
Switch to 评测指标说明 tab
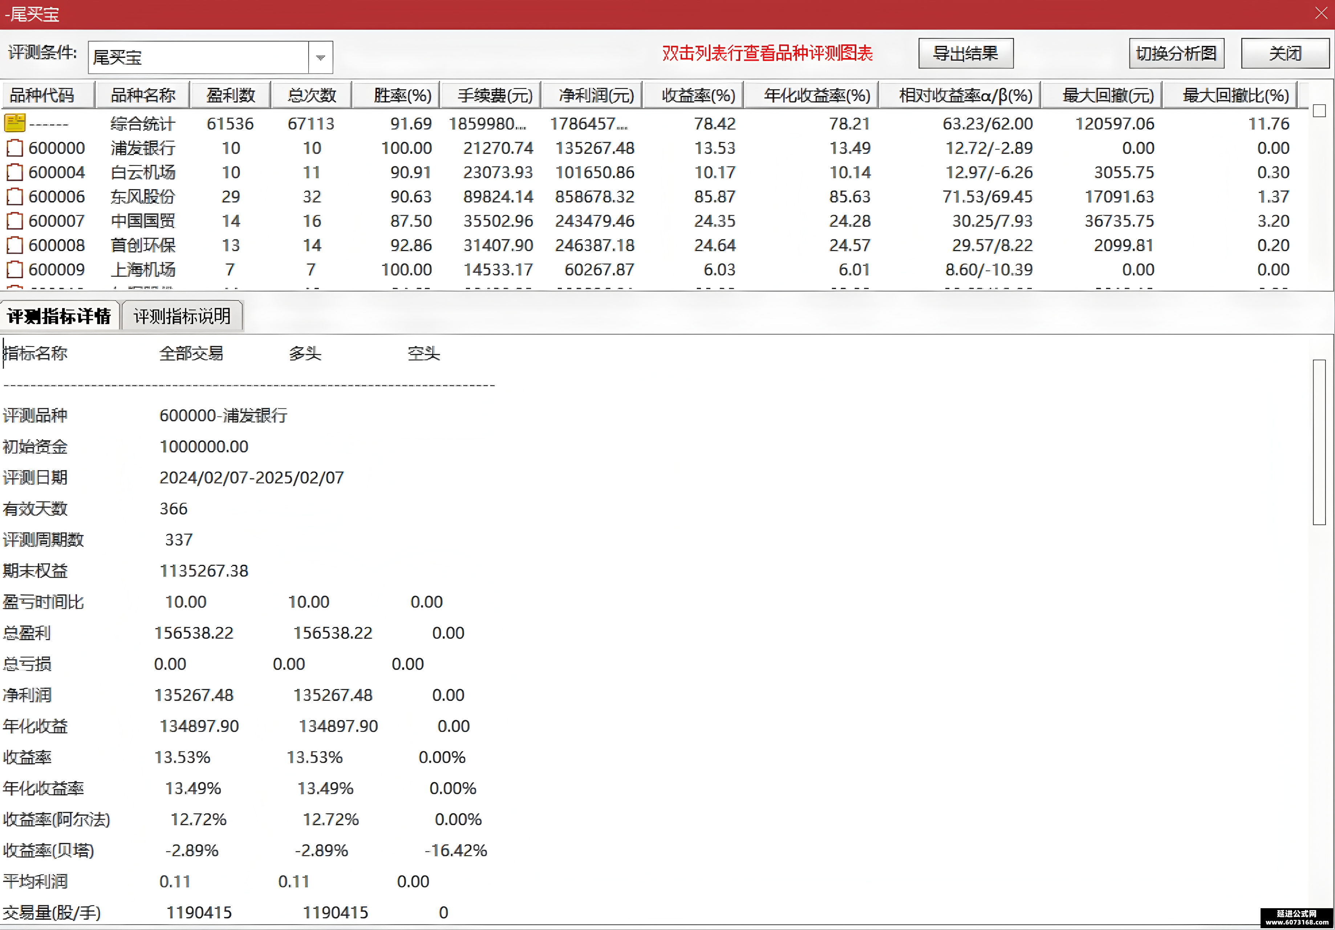tap(182, 316)
